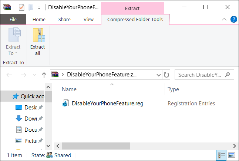Go up one folder level arrow
Image resolution: width=239 pixels, height=161 pixels.
pyautogui.click(x=44, y=75)
